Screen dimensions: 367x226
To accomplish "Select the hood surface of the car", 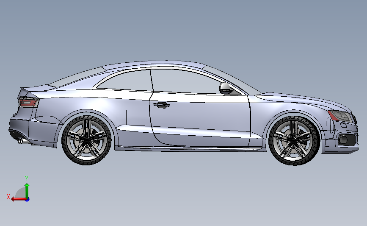I will pos(304,98).
